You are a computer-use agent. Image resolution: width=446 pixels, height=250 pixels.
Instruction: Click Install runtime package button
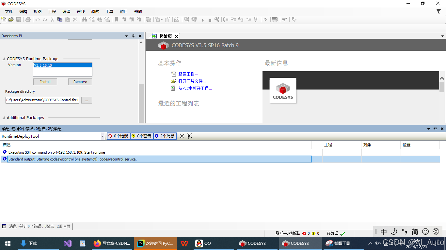click(x=45, y=82)
